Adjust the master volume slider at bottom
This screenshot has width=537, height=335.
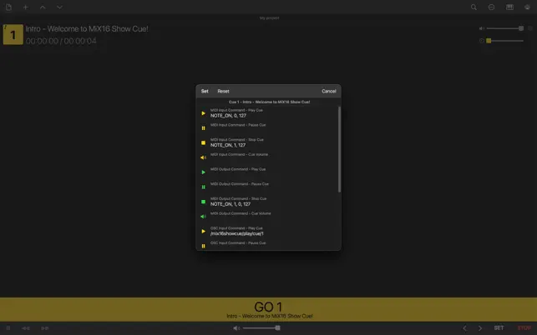pyautogui.click(x=262, y=327)
